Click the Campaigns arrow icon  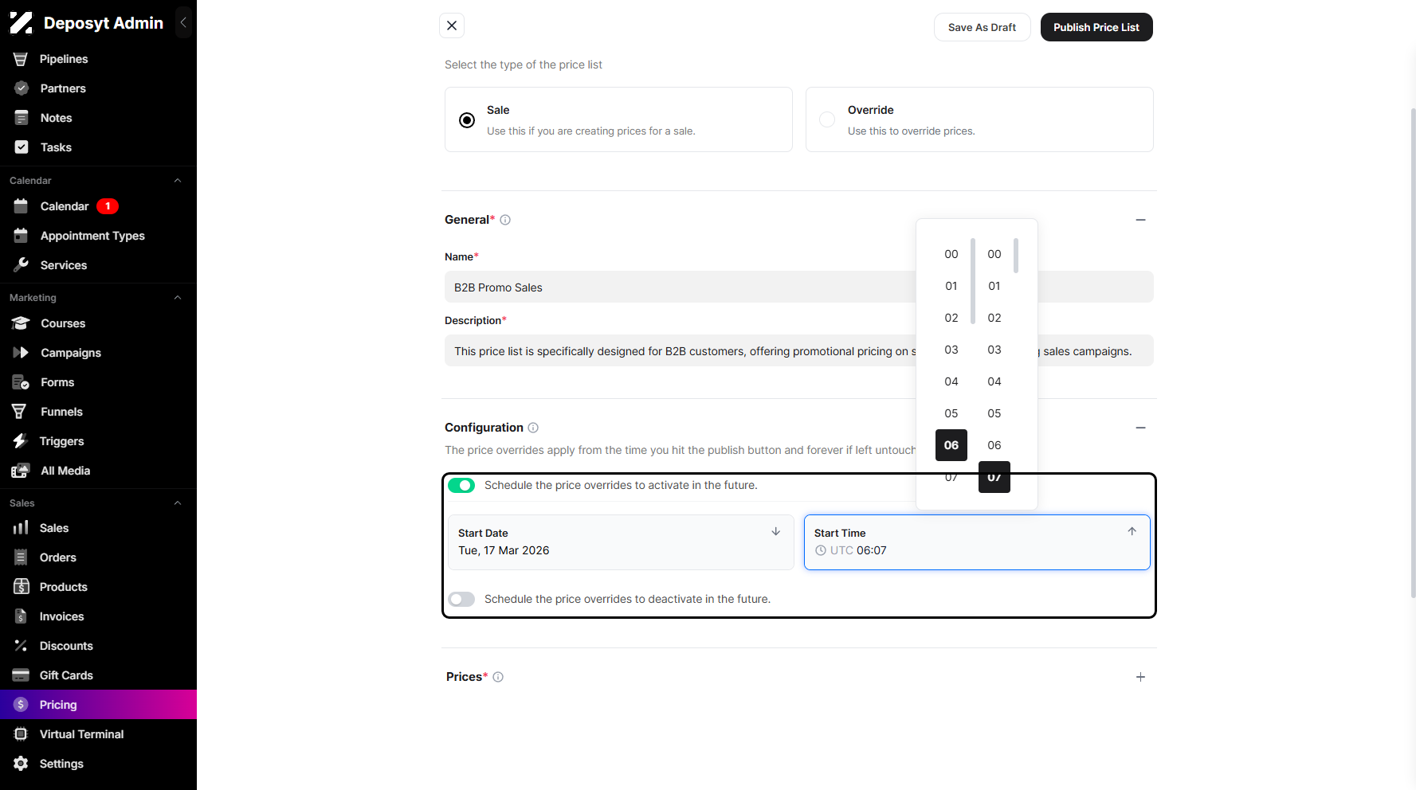click(21, 353)
